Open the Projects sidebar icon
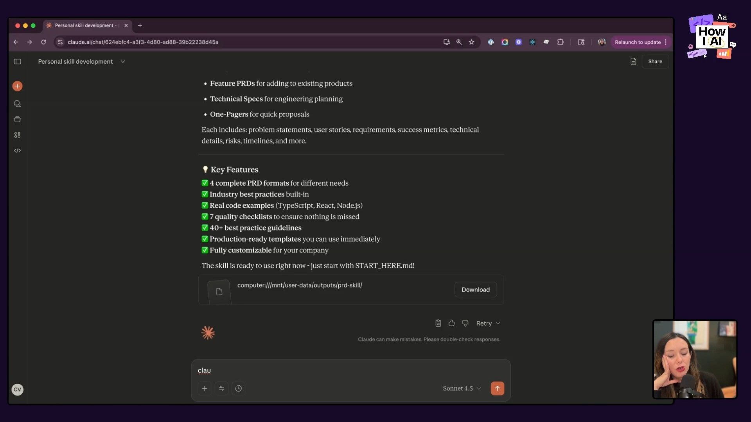751x422 pixels. tap(17, 119)
